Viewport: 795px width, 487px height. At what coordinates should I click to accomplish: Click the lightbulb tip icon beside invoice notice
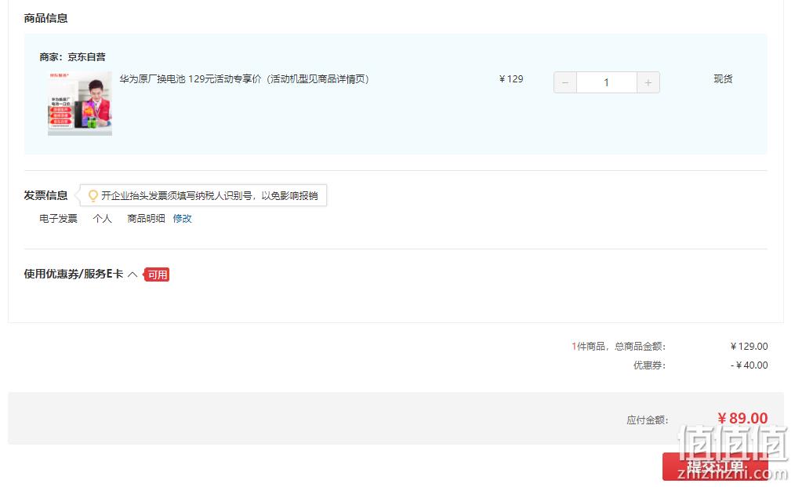(93, 196)
